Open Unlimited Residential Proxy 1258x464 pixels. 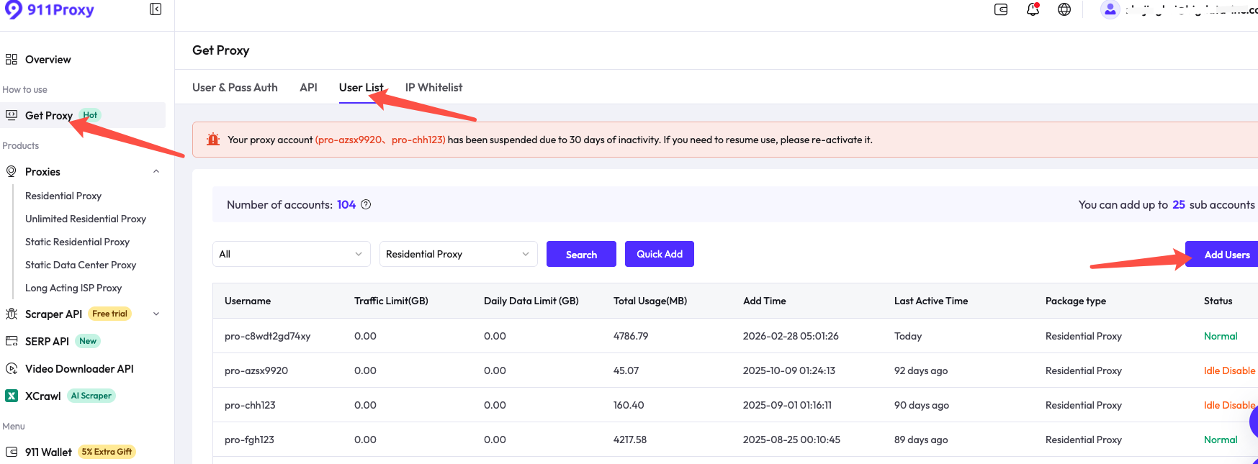tap(86, 219)
